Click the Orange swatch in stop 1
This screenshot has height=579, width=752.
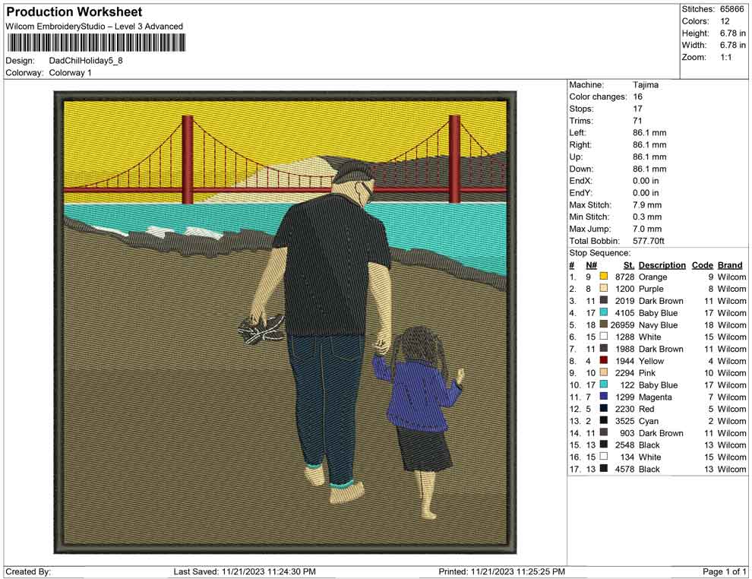pyautogui.click(x=604, y=277)
